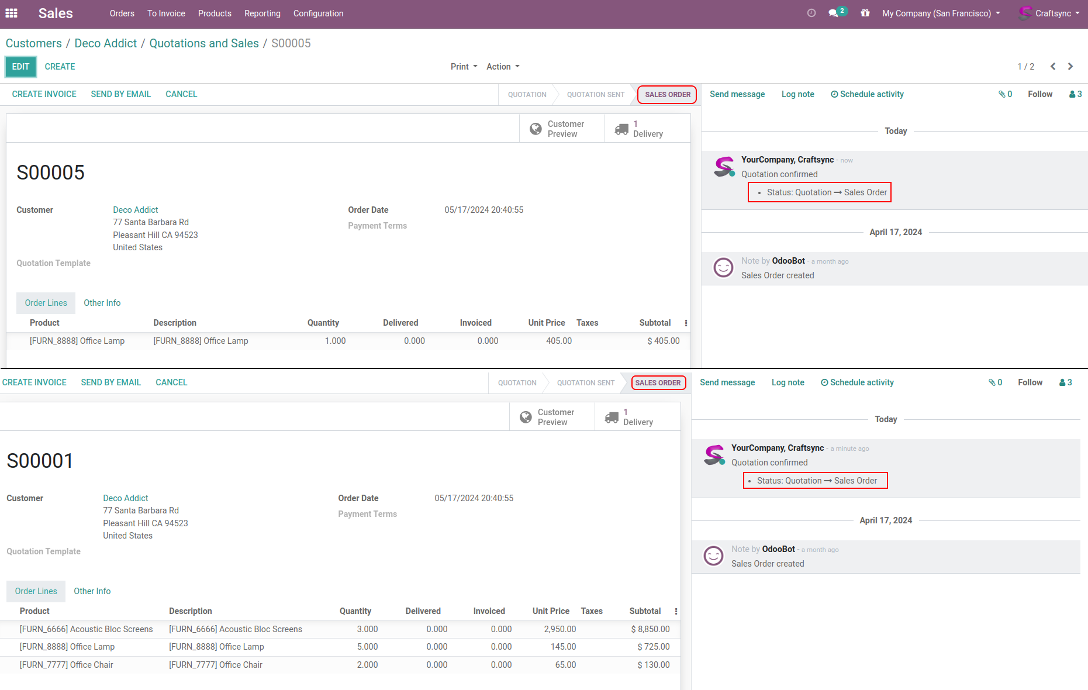Open the conversations chat icon
1088x690 pixels.
[x=834, y=13]
